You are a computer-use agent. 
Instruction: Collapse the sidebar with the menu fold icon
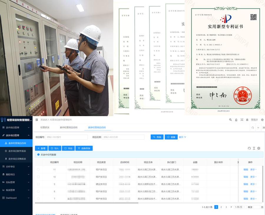tap(37, 120)
